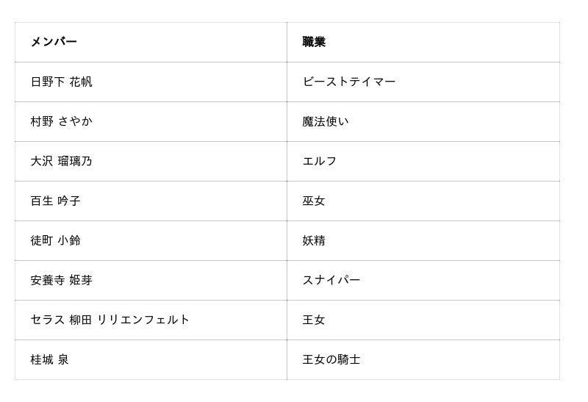The image size is (588, 402).
Task: Click the 職業 column header
Action: pos(314,42)
